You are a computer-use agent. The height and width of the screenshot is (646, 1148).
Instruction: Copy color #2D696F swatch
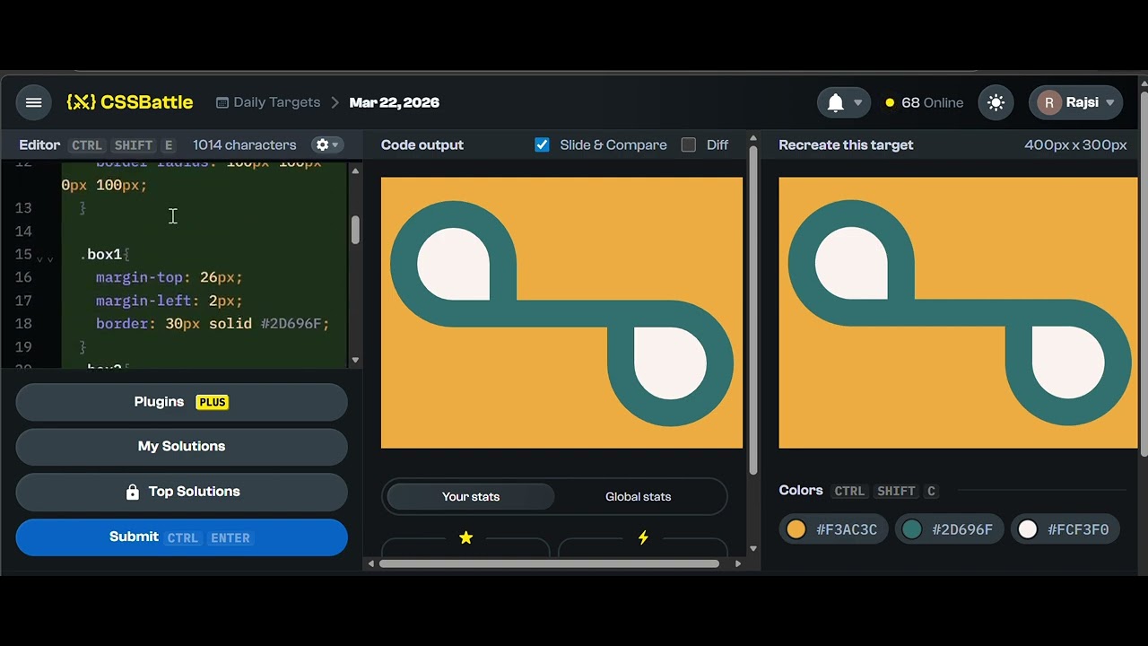coord(949,529)
